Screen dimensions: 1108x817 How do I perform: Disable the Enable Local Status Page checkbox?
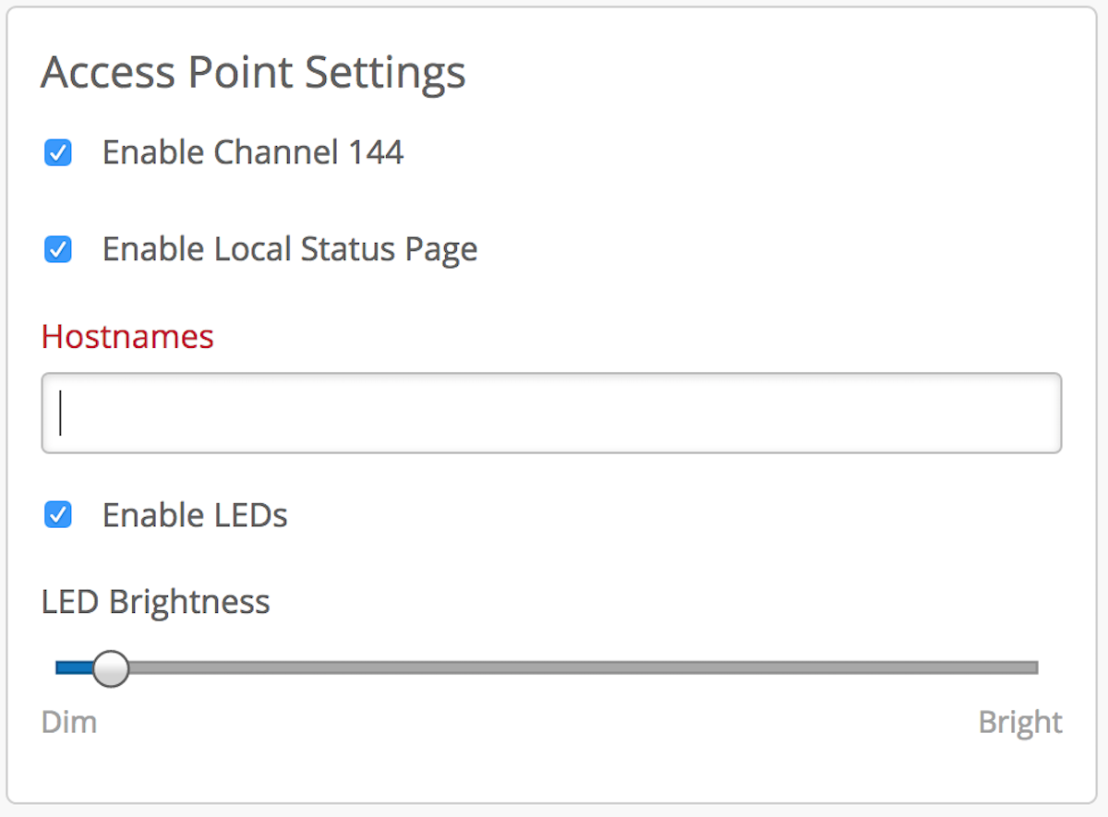[58, 249]
